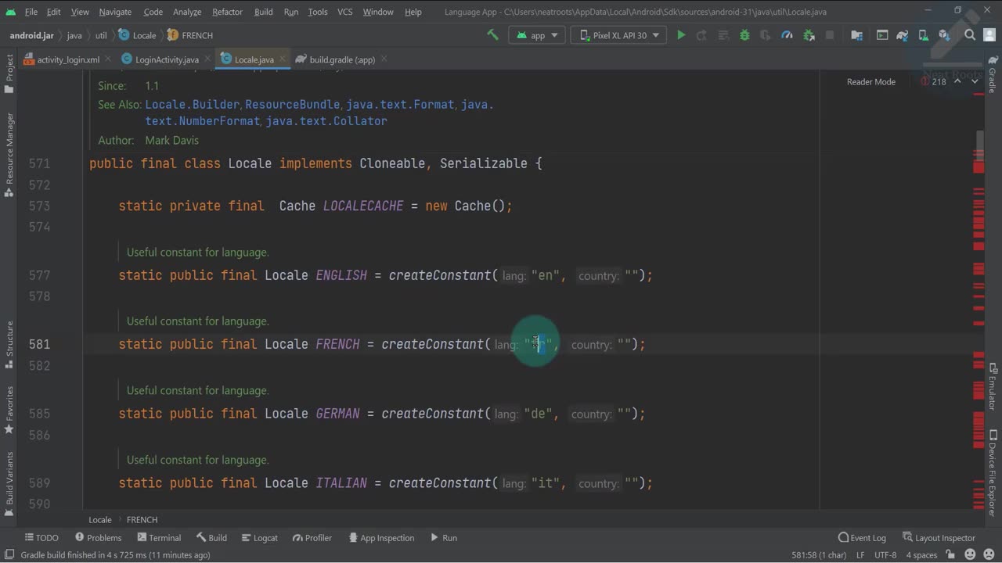Click Attach Debugger to Android Process icon

tap(808, 35)
